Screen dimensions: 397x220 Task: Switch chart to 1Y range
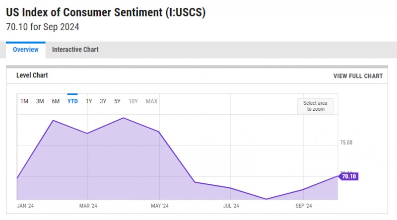click(89, 101)
